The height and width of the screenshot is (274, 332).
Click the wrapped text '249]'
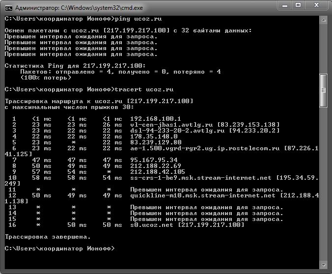click(12, 183)
